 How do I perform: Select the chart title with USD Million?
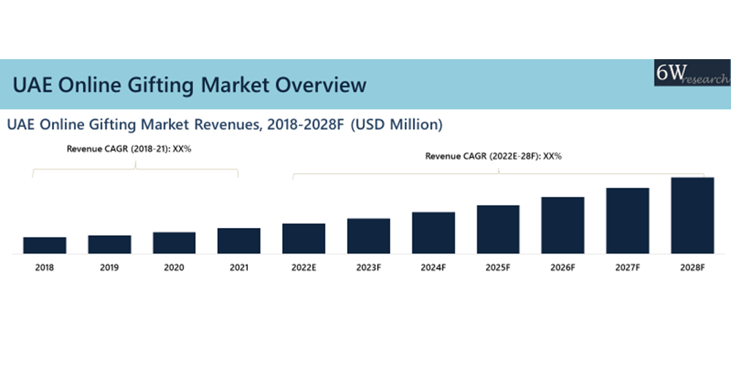coord(224,125)
